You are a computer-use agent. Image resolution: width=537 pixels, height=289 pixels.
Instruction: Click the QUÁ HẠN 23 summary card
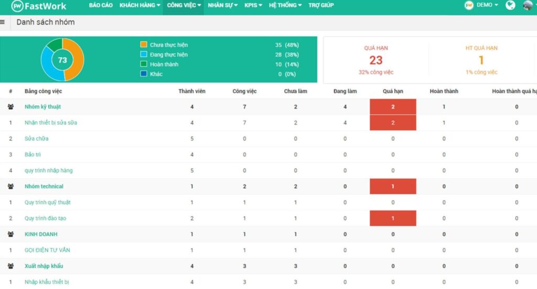tap(376, 60)
